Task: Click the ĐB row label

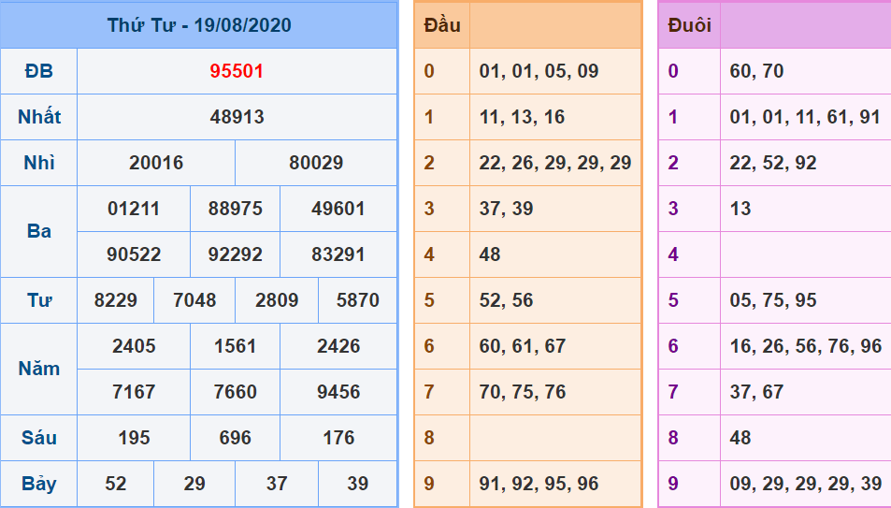Action: pos(39,71)
